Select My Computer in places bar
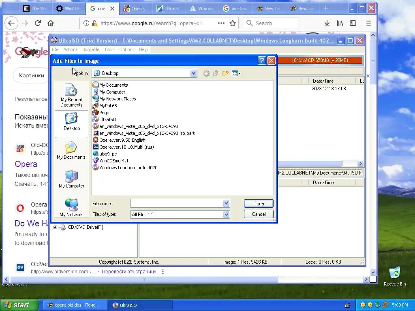Viewport: 415px width, 311px height. tap(71, 179)
